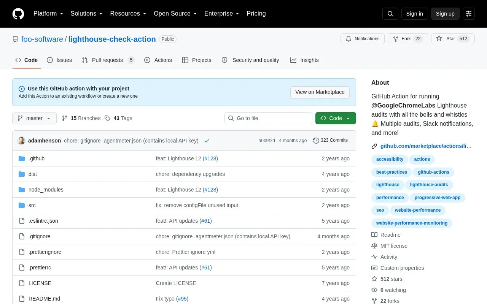Image resolution: width=487 pixels, height=304 pixels.
Task: Click the .github folder icon
Action: pyautogui.click(x=22, y=158)
